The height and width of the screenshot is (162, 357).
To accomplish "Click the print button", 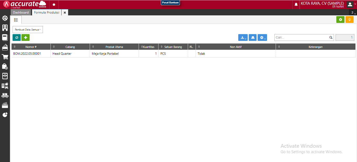I will [x=253, y=38].
